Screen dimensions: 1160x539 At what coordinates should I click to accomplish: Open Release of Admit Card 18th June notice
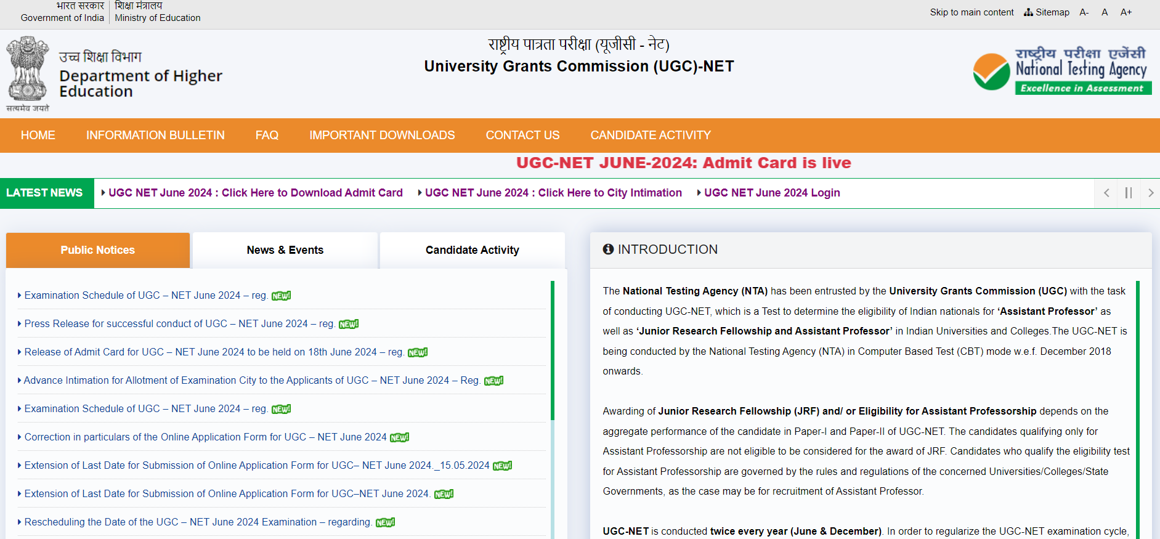(214, 352)
